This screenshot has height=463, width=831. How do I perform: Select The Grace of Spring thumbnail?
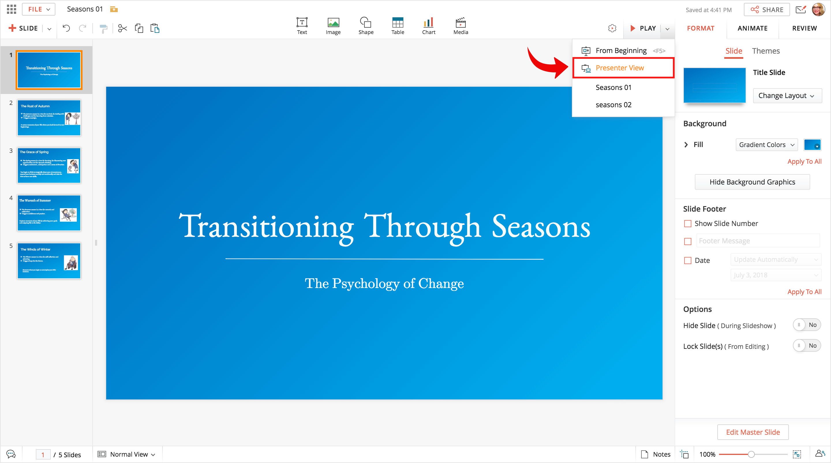(x=49, y=165)
